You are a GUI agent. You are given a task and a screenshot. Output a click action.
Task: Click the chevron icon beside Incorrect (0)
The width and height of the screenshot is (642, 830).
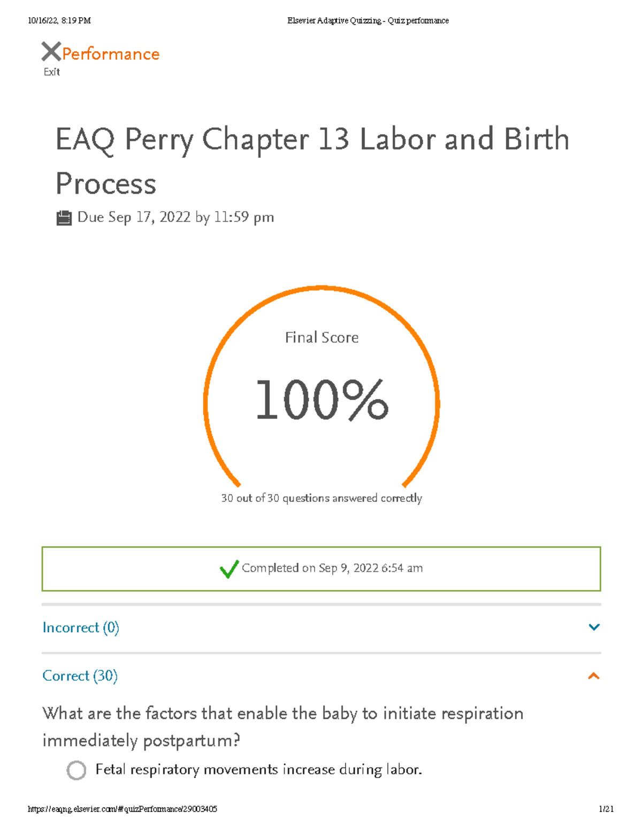[x=594, y=627]
